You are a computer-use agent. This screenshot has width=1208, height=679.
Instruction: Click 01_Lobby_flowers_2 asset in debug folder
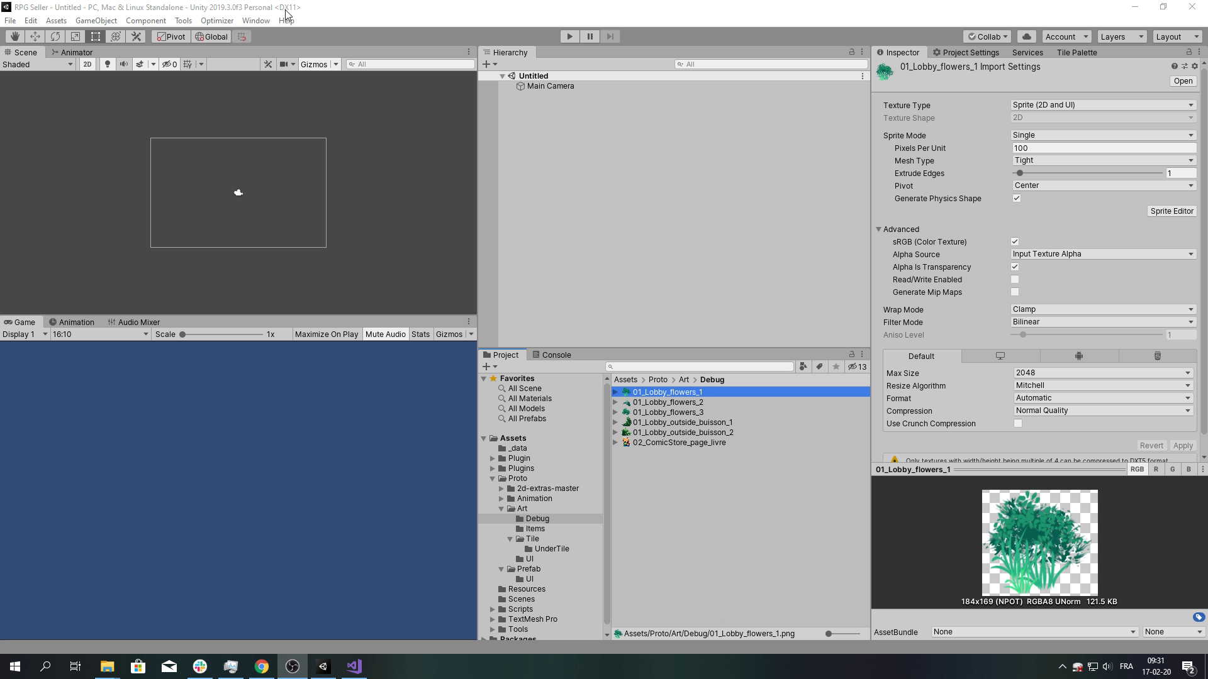669,402
